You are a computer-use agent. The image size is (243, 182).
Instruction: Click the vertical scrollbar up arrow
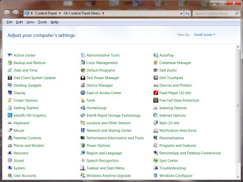pyautogui.click(x=238, y=47)
